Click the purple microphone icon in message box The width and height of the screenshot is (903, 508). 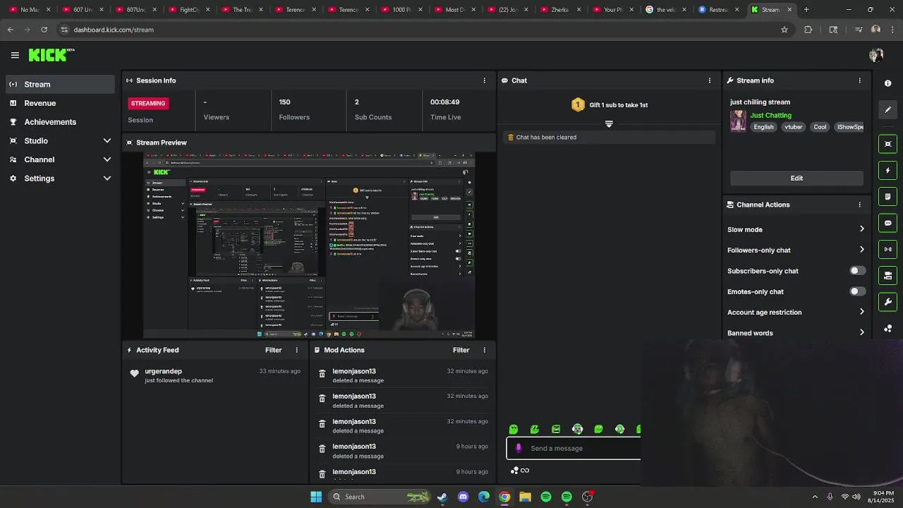519,448
